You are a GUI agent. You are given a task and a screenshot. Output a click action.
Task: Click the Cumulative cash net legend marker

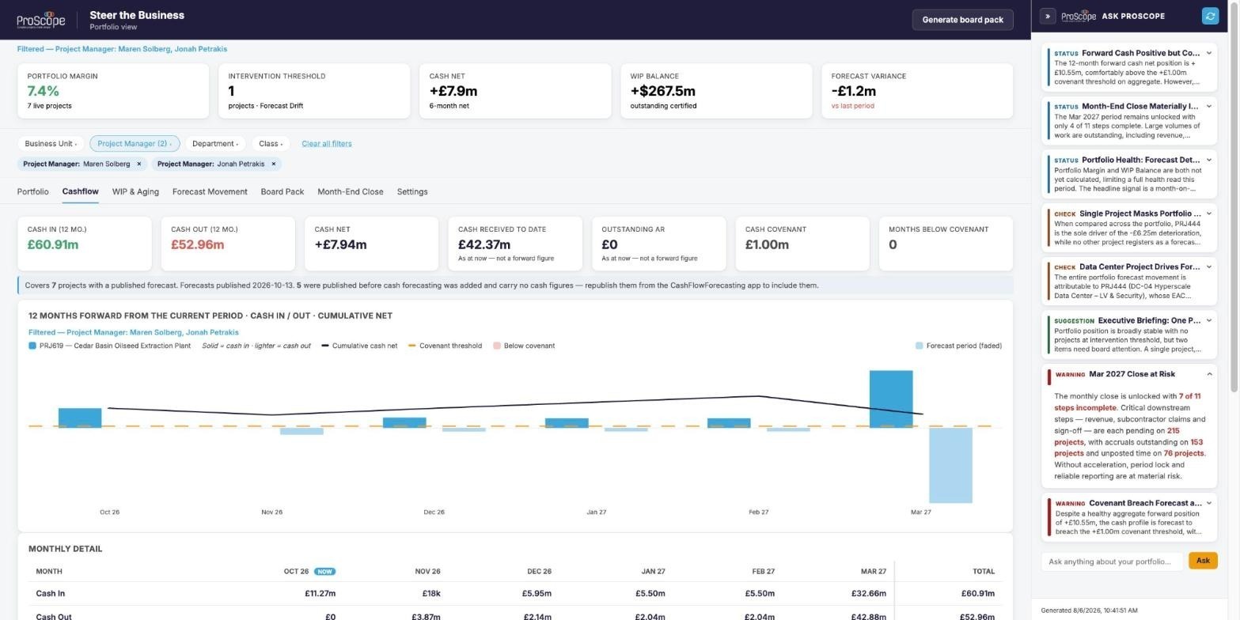click(x=325, y=346)
